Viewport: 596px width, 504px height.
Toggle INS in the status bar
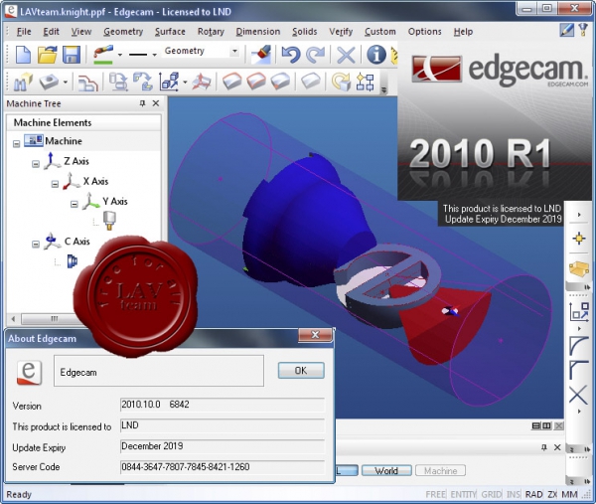point(514,494)
